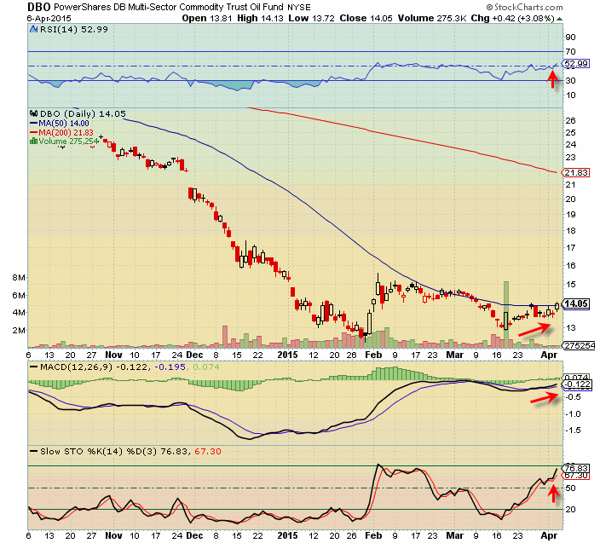The image size is (600, 543).
Task: Click the -0.195 MACD signal value
Action: pos(170,367)
